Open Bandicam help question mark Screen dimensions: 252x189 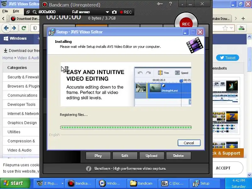tap(170, 4)
